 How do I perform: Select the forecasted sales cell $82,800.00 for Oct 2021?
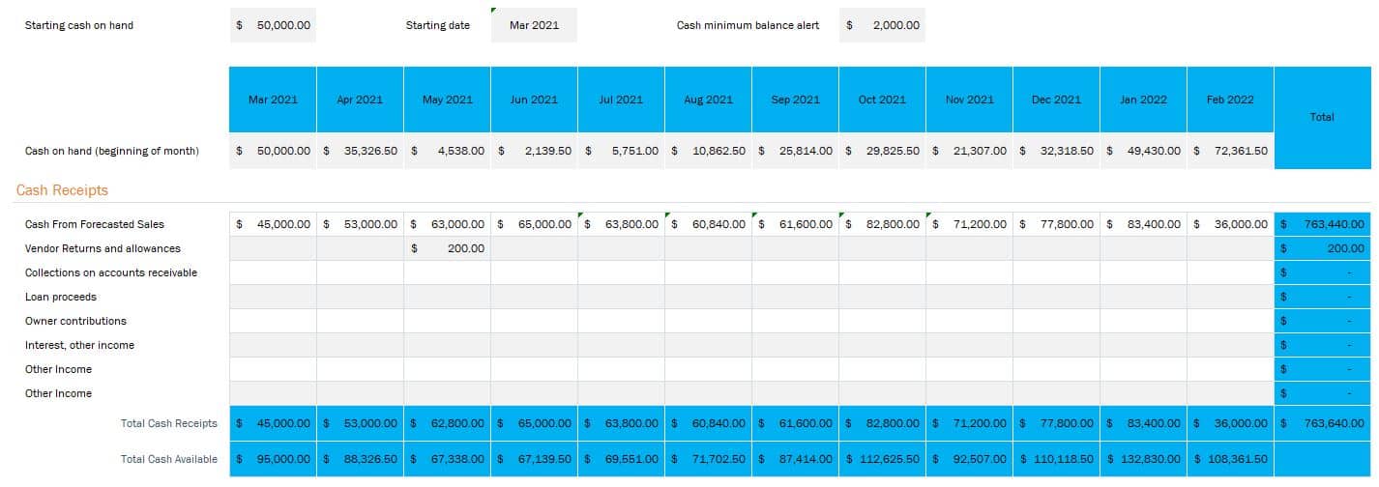point(882,224)
